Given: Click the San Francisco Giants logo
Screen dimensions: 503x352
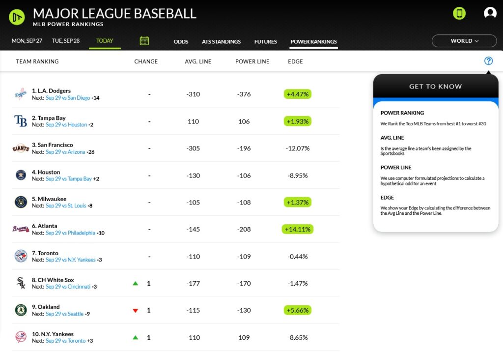Looking at the screenshot, I should [21, 148].
